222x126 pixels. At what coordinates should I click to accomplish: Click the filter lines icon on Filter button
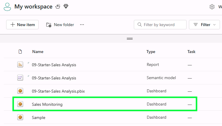(x=196, y=25)
